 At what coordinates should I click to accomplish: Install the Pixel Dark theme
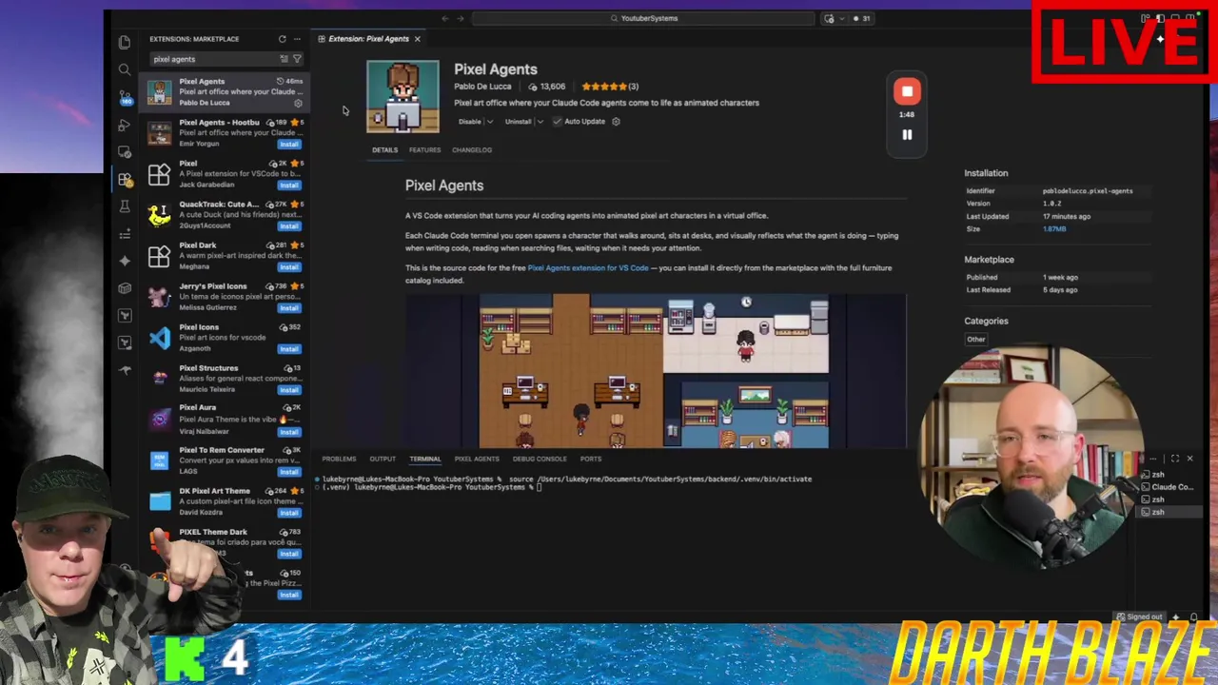point(289,266)
